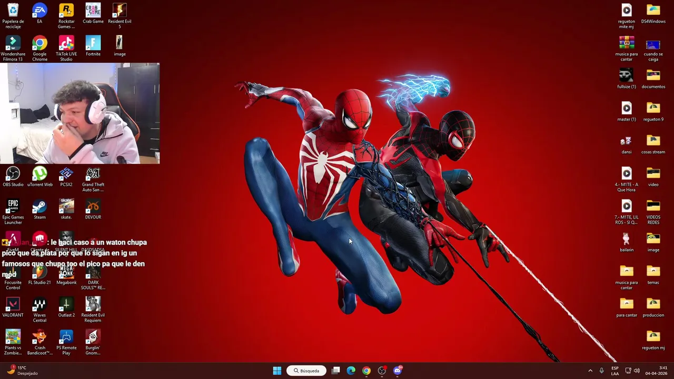Select the uTorrent Web shortcut
Screen dimensions: 674x379
click(39, 177)
